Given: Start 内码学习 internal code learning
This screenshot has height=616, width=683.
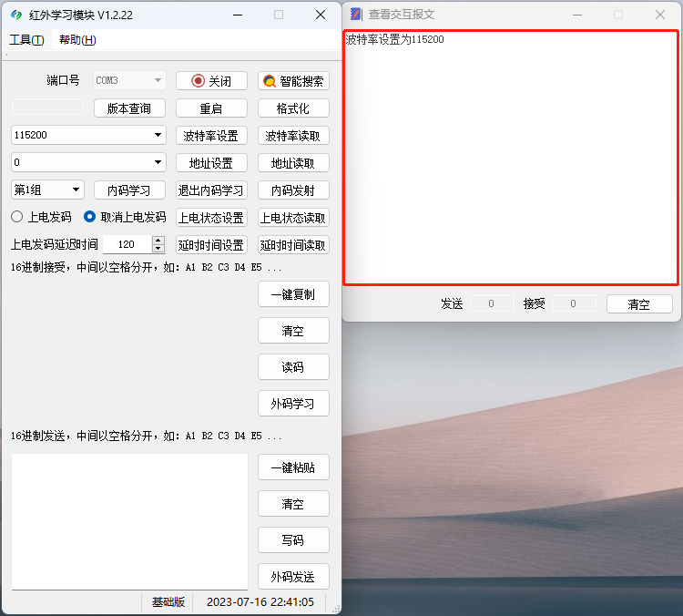Looking at the screenshot, I should (x=129, y=190).
